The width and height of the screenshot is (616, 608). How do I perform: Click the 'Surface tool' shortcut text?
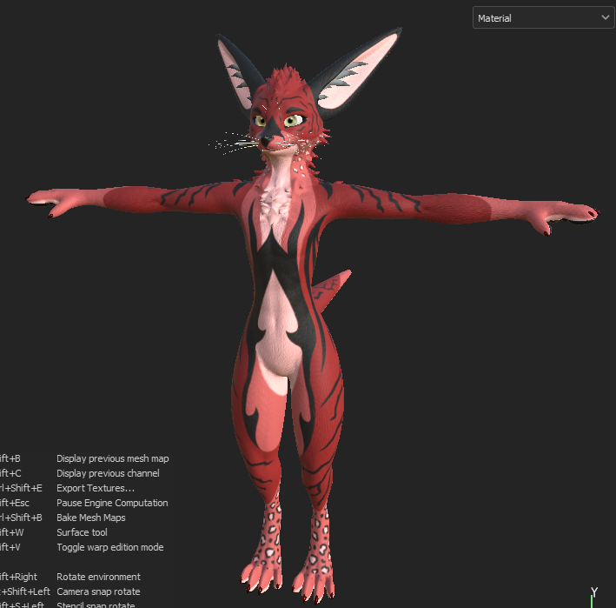83,532
